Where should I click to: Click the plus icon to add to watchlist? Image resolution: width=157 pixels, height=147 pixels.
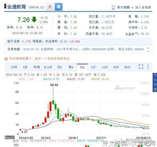[x=132, y=7]
